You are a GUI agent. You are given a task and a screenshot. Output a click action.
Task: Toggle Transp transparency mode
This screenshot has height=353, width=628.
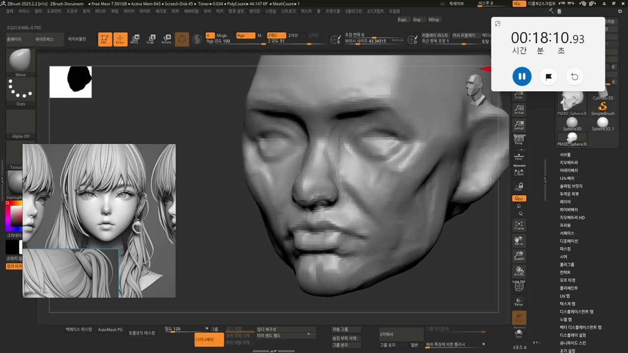point(519,302)
